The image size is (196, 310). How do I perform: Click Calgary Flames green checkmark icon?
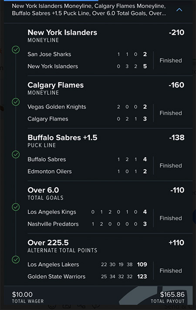tap(16, 102)
